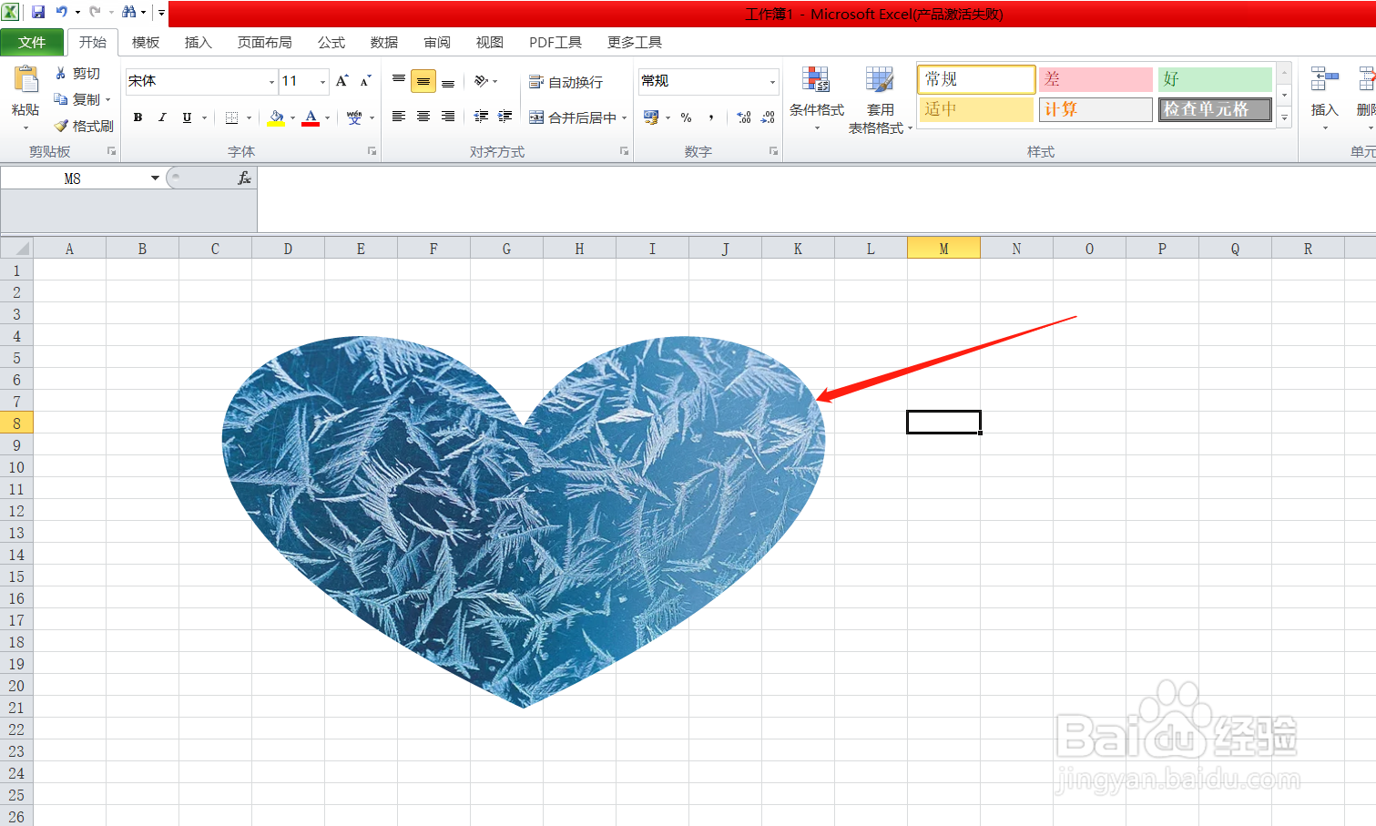Toggle Bold formatting
Image resolution: width=1376 pixels, height=826 pixels.
point(138,117)
